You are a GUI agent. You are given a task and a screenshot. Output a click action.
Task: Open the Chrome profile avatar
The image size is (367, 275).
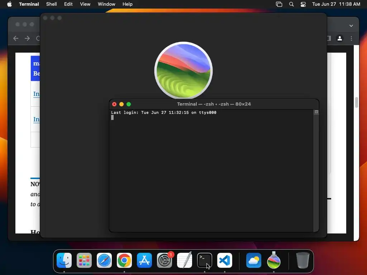pos(340,38)
